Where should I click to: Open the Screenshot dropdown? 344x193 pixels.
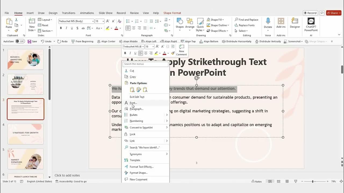[293, 42]
